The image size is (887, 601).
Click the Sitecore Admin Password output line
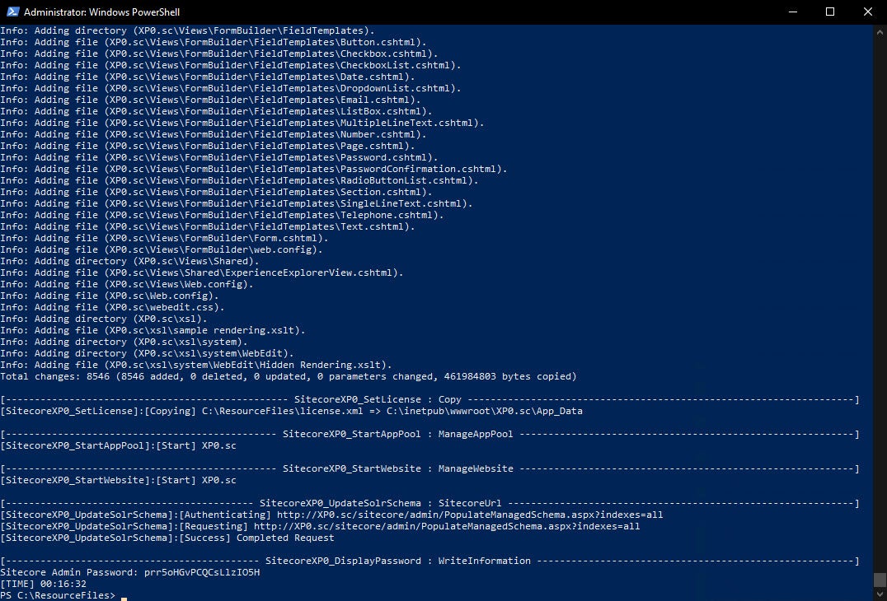130,572
